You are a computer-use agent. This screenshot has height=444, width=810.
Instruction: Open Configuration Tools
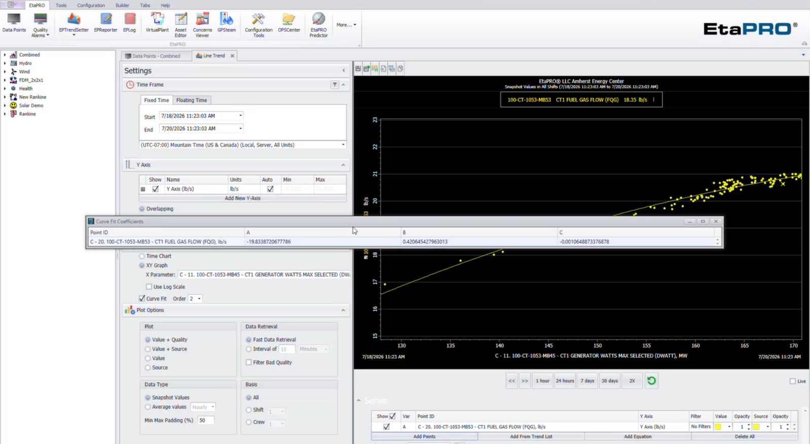(x=259, y=25)
